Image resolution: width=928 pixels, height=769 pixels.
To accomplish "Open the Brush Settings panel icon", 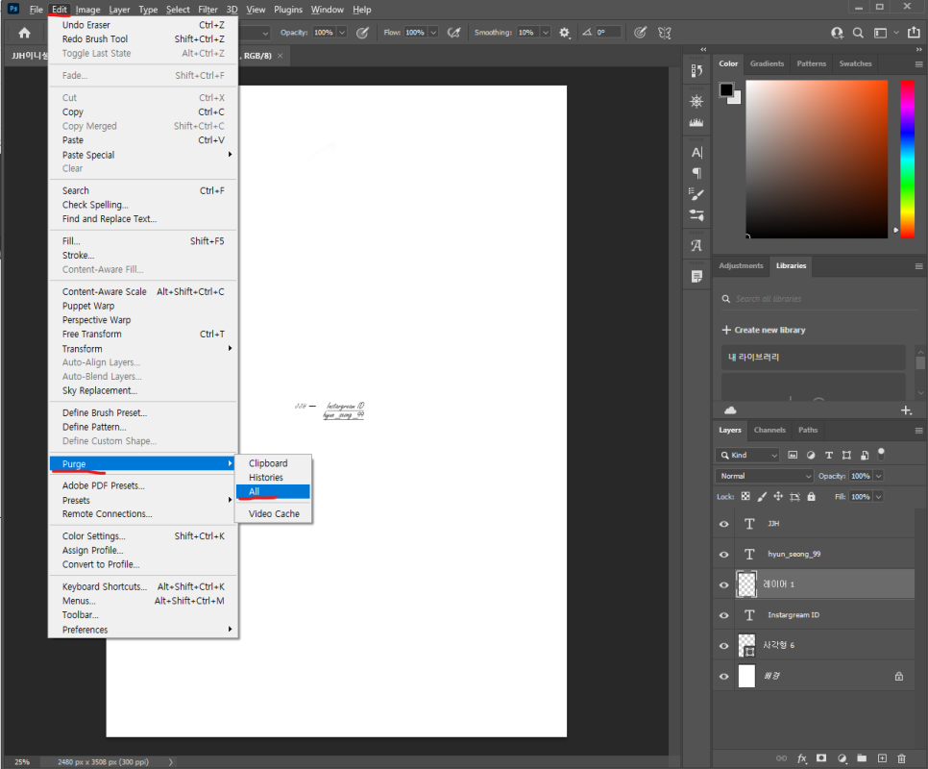I will tap(696, 193).
